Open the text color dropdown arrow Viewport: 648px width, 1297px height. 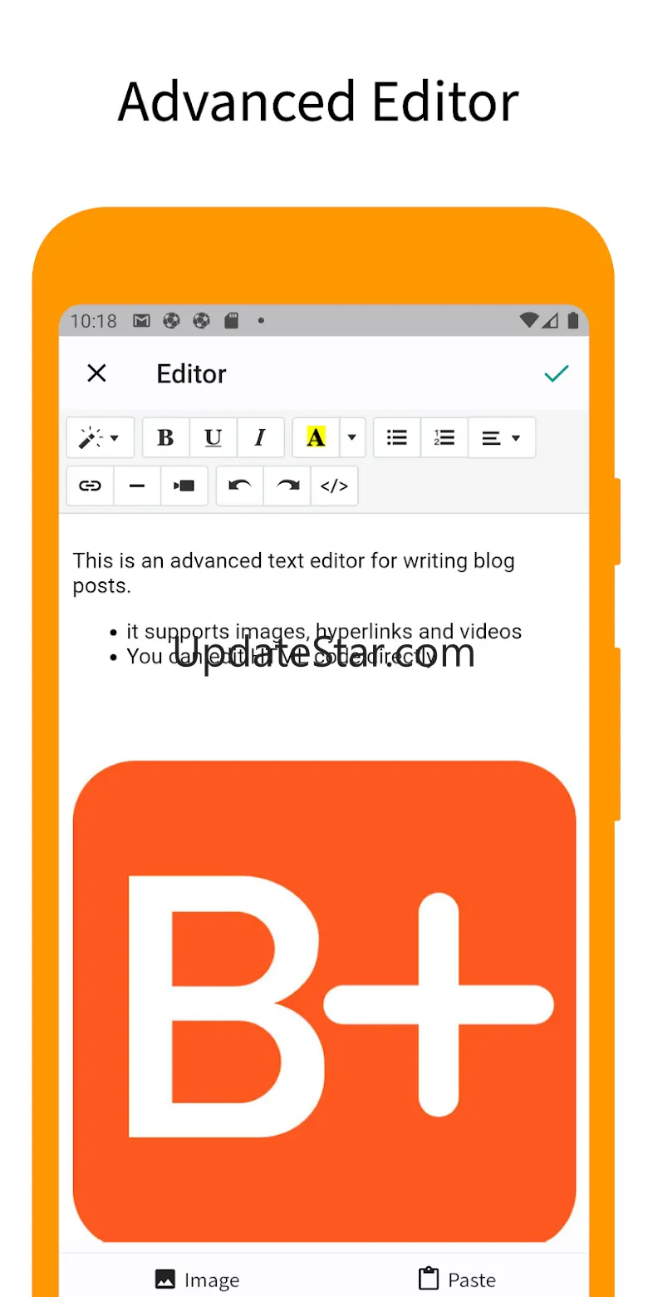click(x=352, y=437)
